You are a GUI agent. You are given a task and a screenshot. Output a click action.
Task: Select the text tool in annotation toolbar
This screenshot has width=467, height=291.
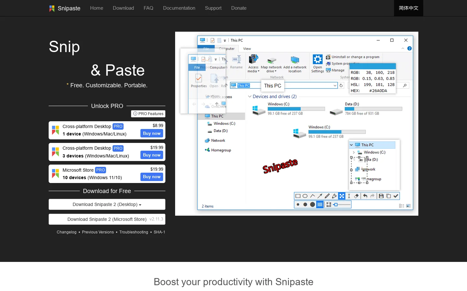tap(349, 196)
